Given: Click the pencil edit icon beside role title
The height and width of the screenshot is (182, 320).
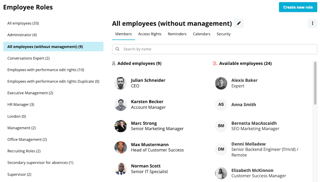Looking at the screenshot, I should pyautogui.click(x=239, y=23).
